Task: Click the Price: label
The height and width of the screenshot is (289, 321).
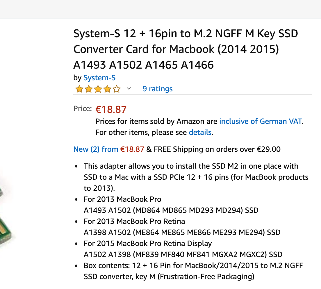Action: pos(83,108)
